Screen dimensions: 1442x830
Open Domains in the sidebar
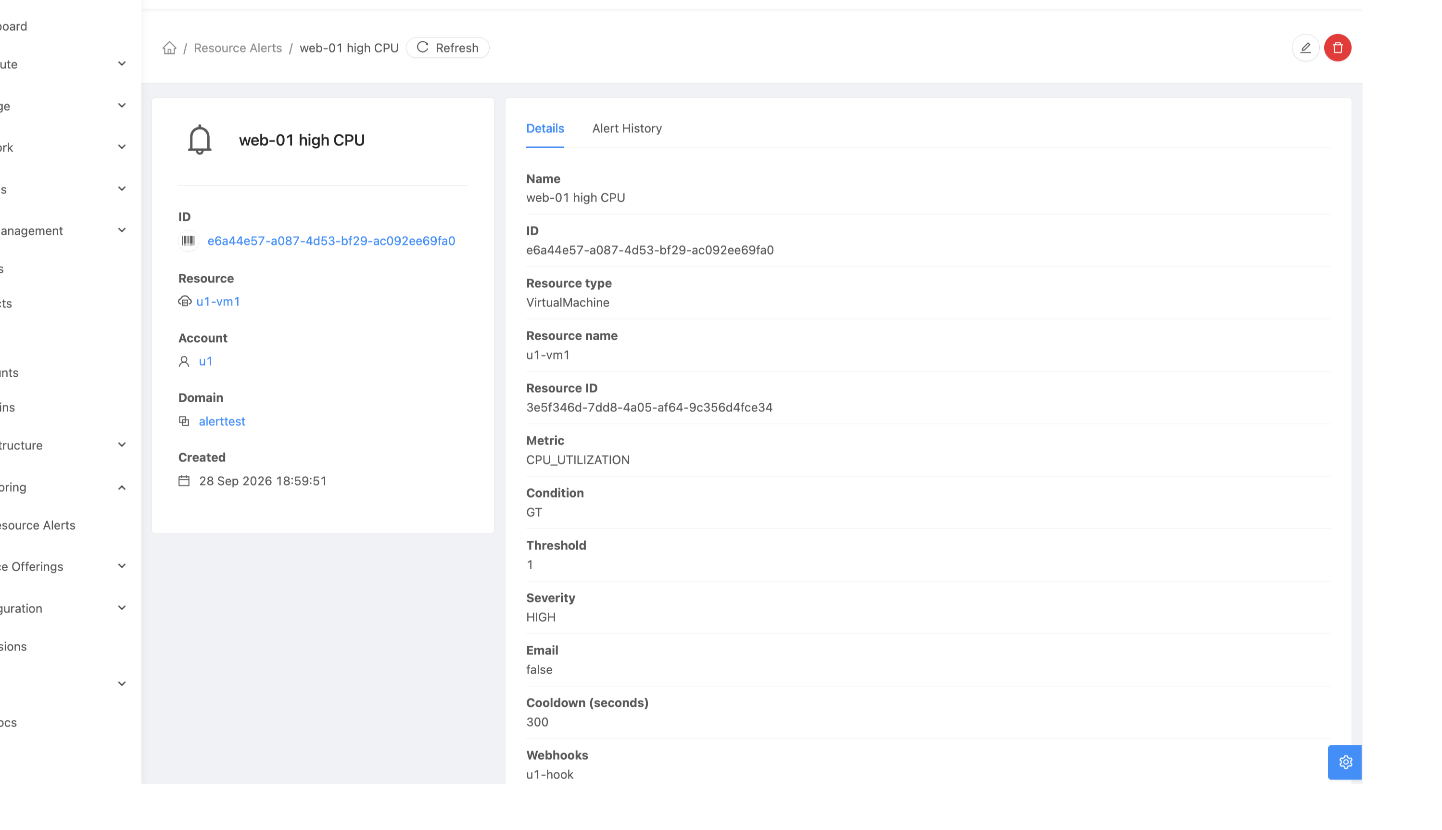pos(7,408)
